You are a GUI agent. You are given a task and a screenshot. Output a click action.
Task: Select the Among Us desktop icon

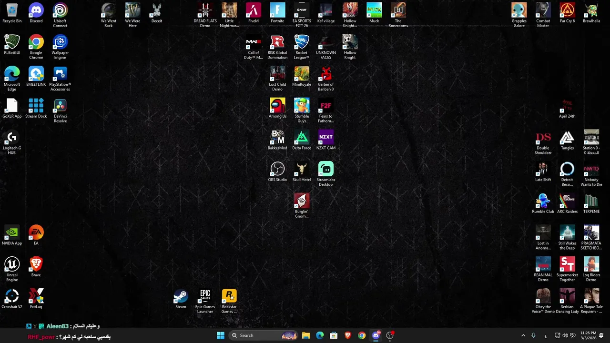coord(277,109)
